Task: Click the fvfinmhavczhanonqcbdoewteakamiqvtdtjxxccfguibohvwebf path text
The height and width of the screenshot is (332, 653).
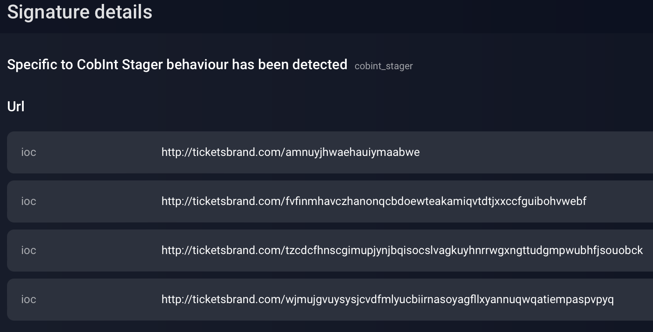Action: [x=436, y=201]
